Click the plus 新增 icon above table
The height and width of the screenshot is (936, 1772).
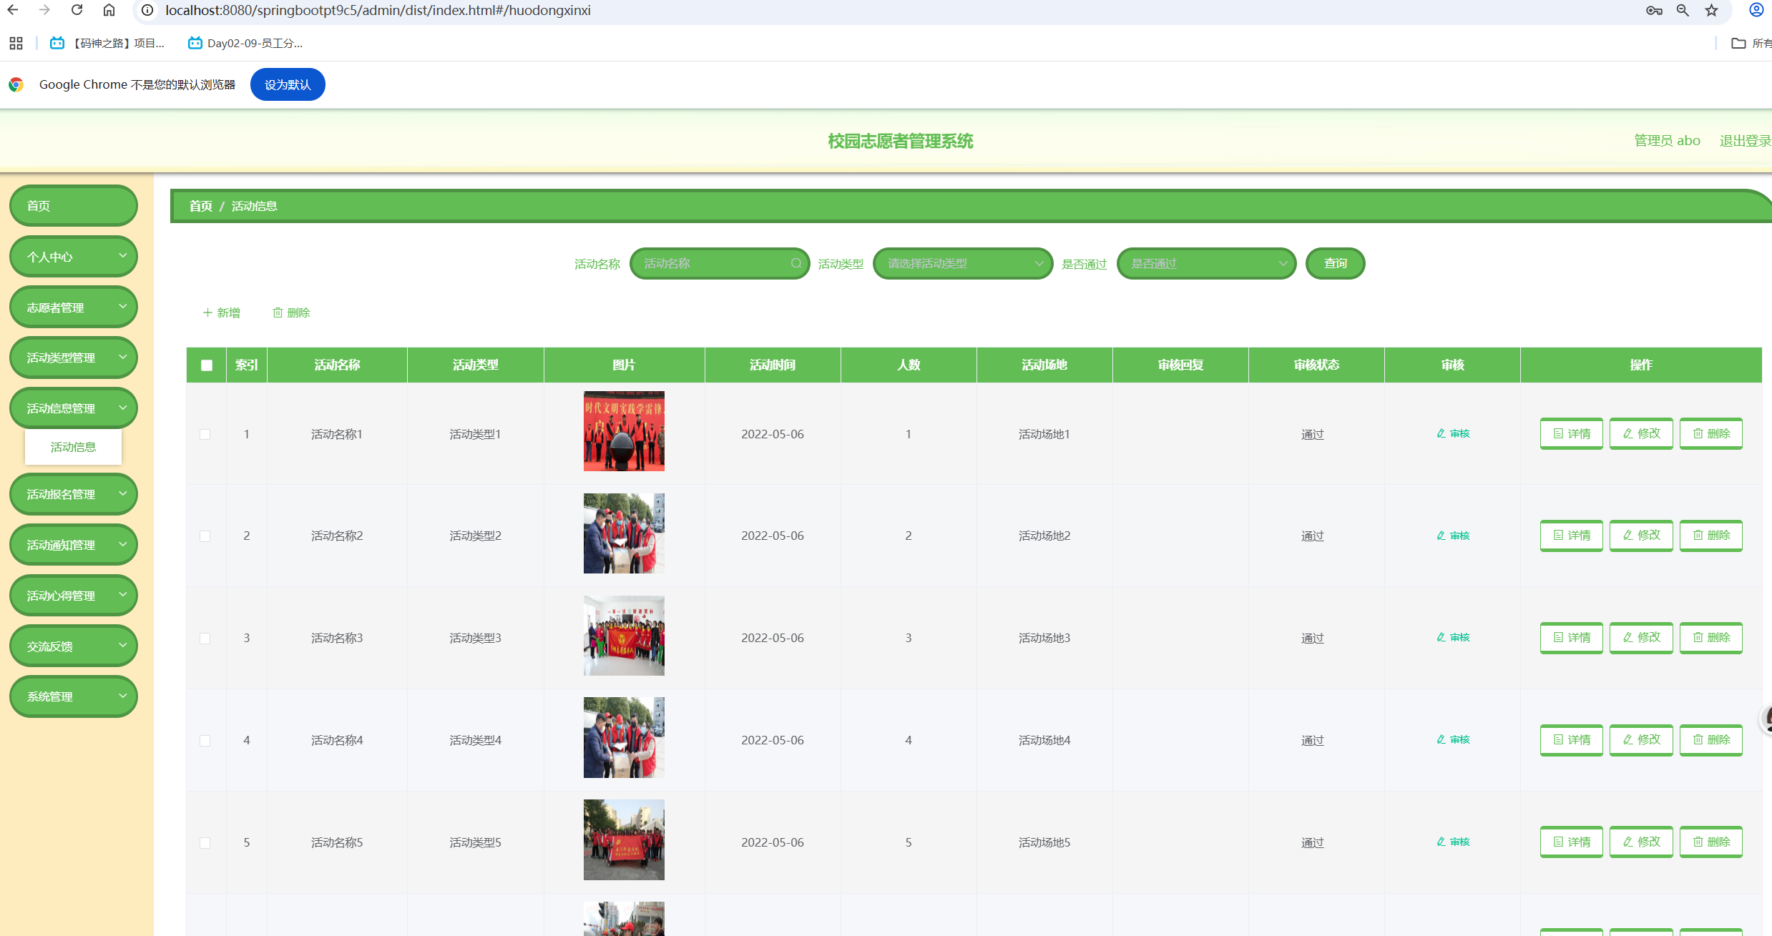207,312
